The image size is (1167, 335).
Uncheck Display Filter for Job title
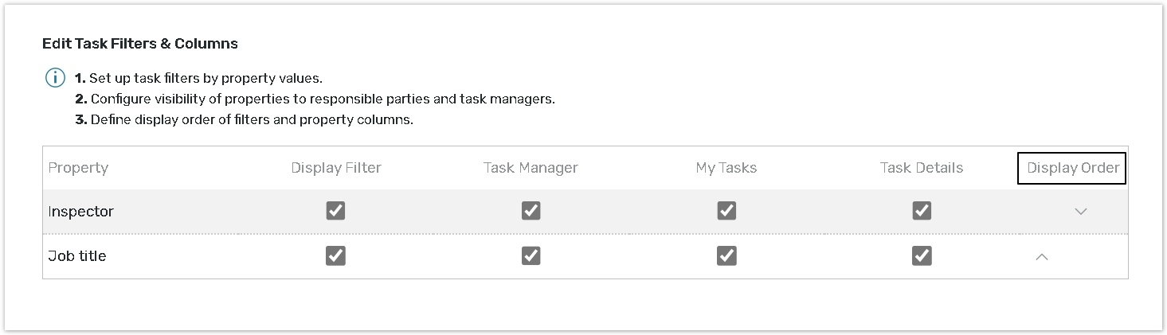[335, 255]
